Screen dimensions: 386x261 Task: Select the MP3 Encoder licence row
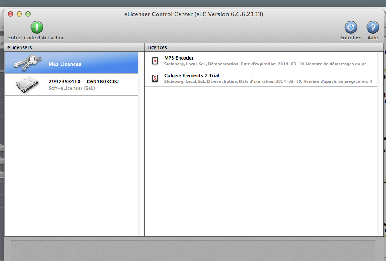pyautogui.click(x=261, y=61)
